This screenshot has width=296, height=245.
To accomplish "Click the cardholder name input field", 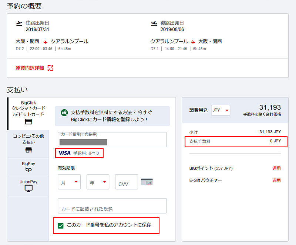I will coord(112,206).
